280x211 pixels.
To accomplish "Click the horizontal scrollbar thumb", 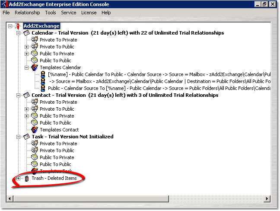I will pyautogui.click(x=91, y=198).
